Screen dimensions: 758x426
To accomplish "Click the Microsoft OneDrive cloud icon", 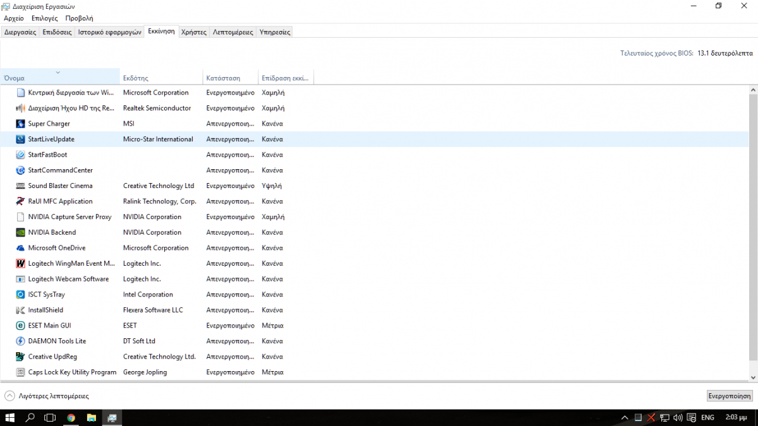I will pyautogui.click(x=21, y=248).
